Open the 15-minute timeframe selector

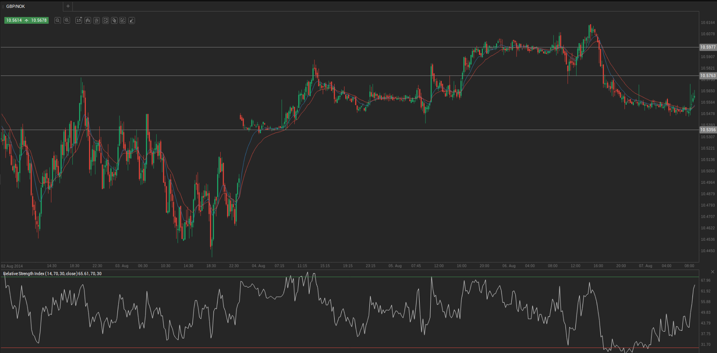[79, 21]
